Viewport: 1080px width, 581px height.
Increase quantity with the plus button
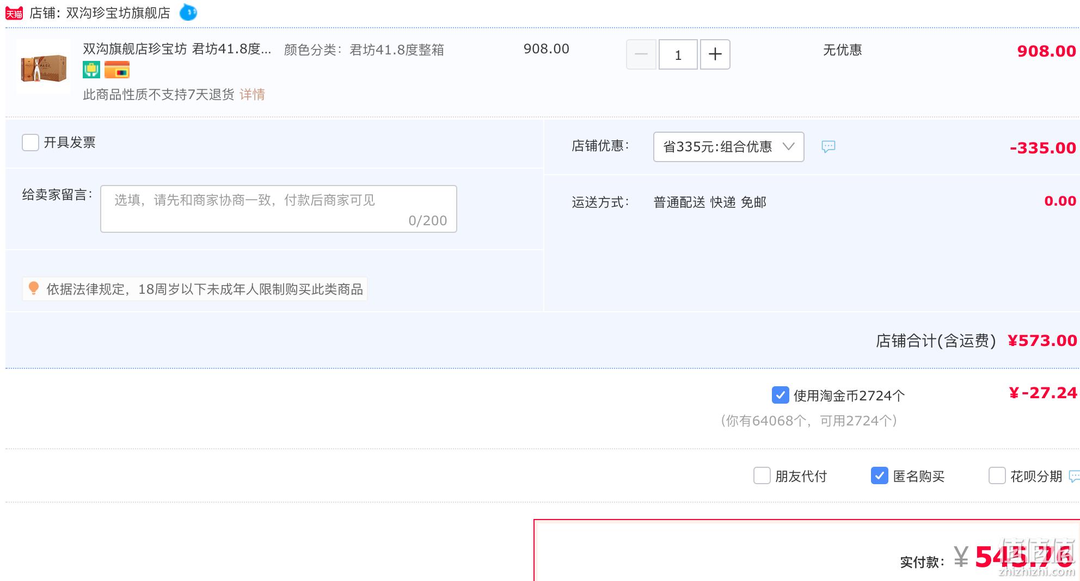coord(715,54)
